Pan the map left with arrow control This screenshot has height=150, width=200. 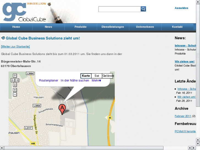tap(13, 80)
